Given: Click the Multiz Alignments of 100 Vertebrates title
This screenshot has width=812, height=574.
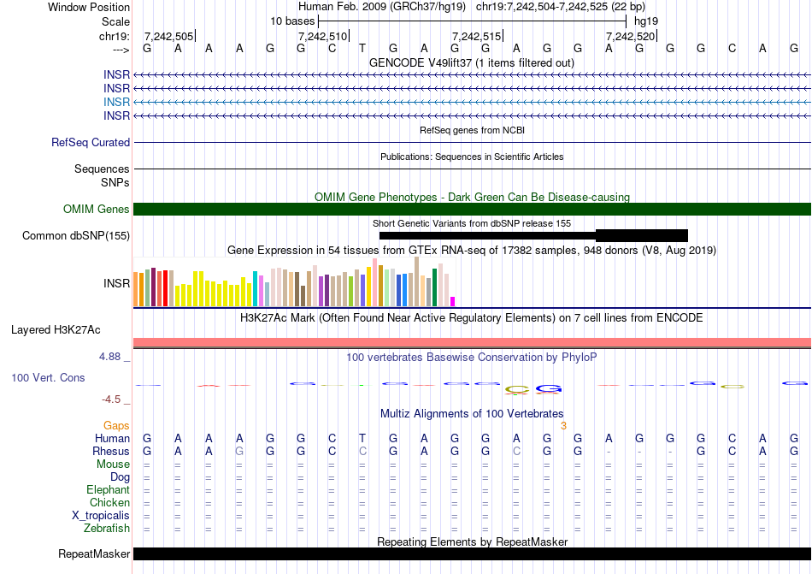Looking at the screenshot, I should pos(472,414).
